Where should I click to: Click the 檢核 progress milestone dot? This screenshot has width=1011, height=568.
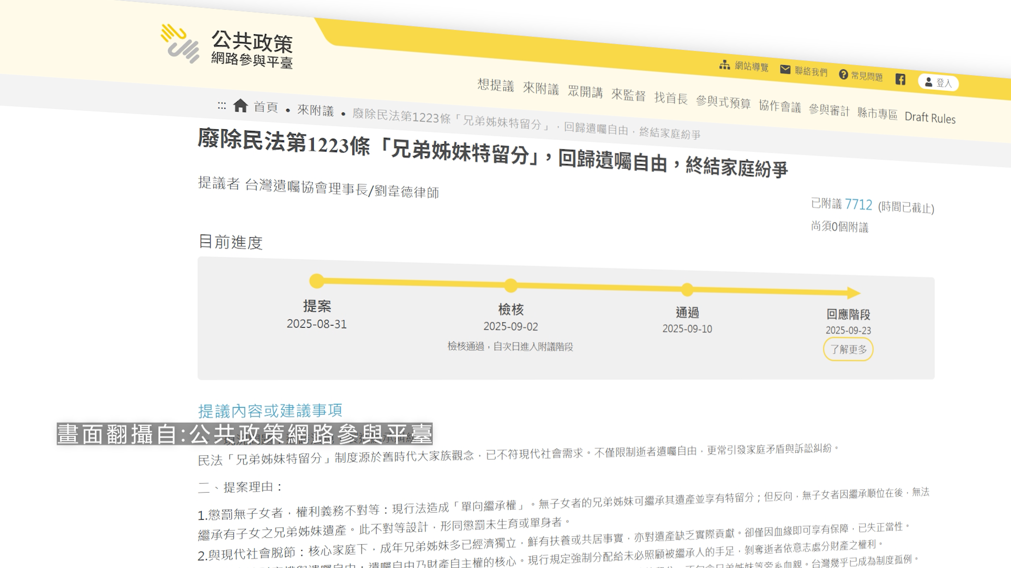click(x=511, y=286)
